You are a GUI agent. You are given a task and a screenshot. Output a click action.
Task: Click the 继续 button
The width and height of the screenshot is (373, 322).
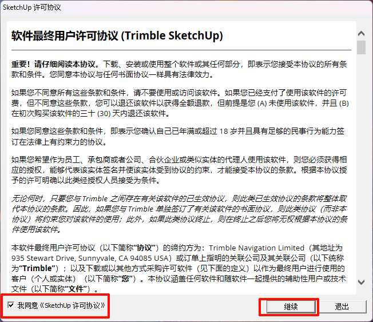291,307
